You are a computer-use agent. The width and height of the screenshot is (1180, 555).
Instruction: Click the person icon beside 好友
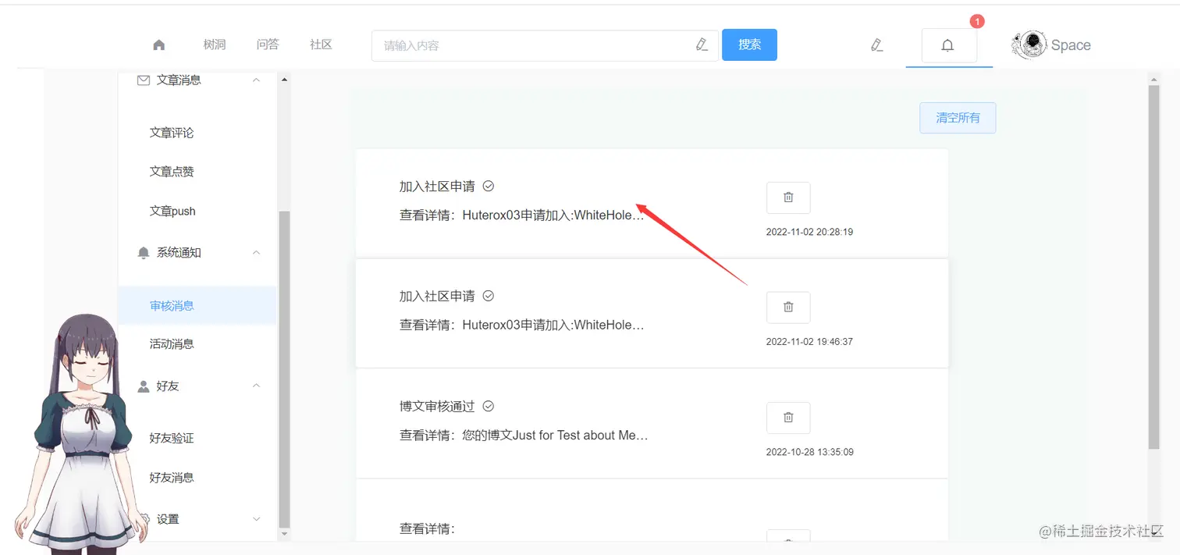click(143, 386)
